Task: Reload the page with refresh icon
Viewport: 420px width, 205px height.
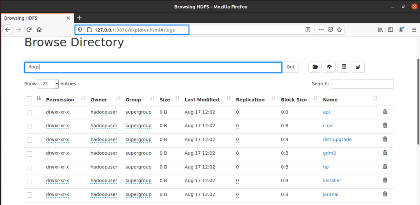Action: pos(29,29)
